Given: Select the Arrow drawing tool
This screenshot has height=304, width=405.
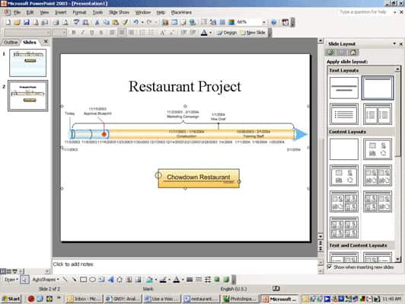Looking at the screenshot, I should point(74,280).
